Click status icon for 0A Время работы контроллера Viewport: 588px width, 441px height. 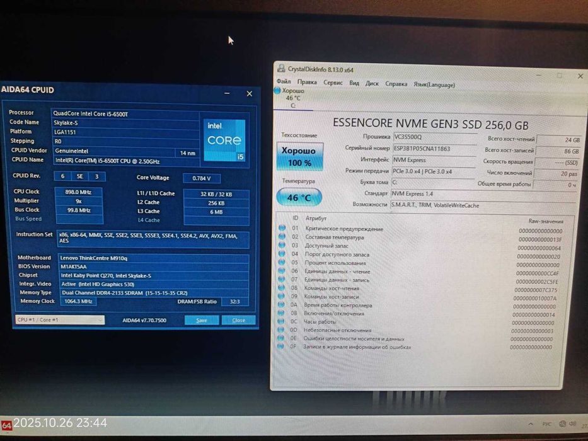281,304
